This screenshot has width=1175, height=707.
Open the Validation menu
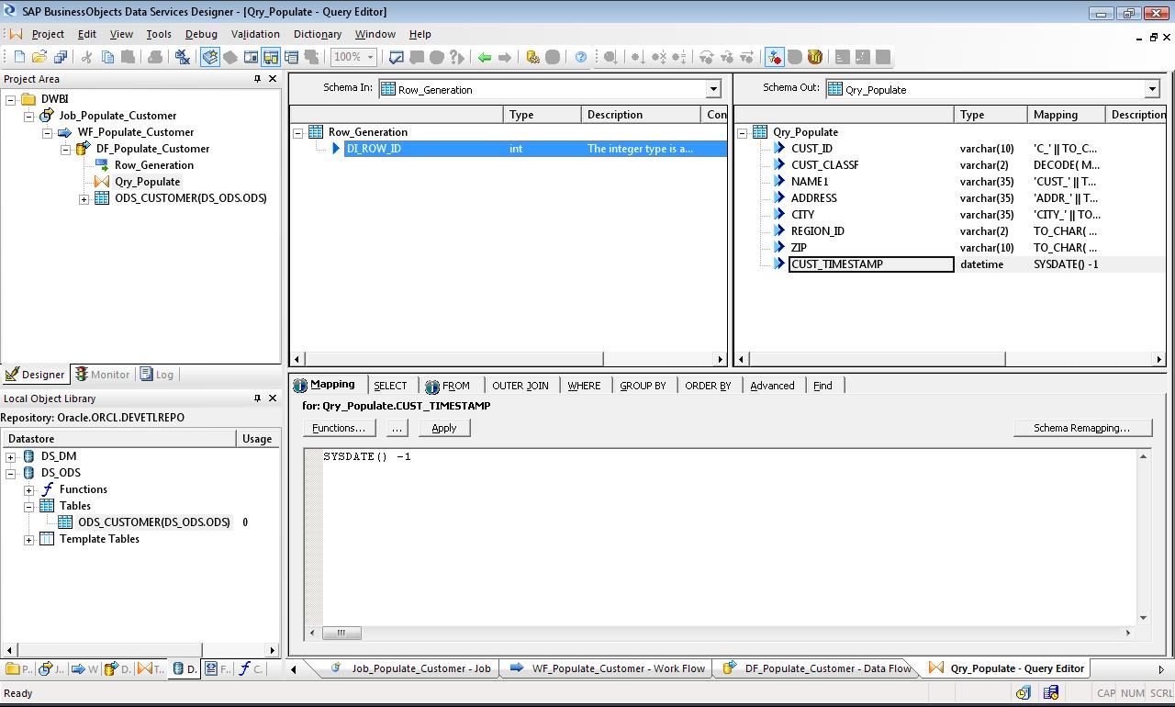255,34
